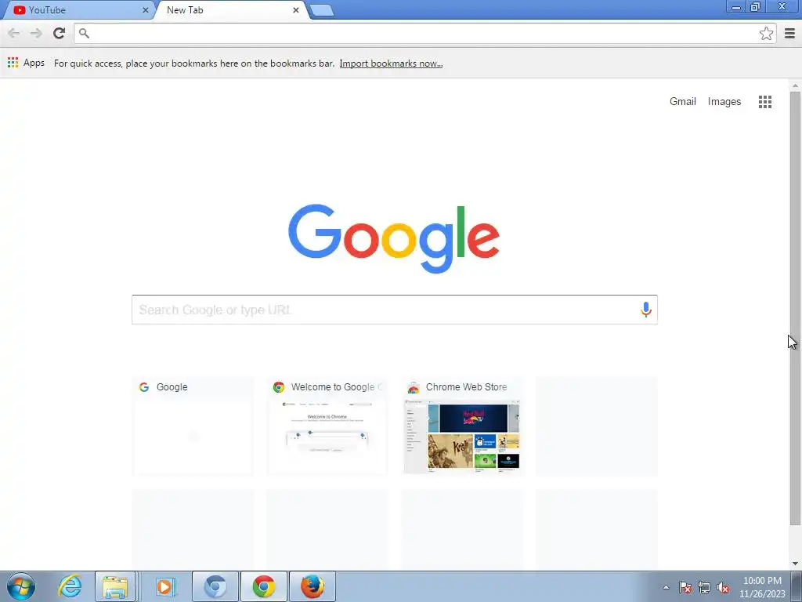Image resolution: width=802 pixels, height=602 pixels.
Task: Open the Windows Start menu
Action: click(21, 586)
